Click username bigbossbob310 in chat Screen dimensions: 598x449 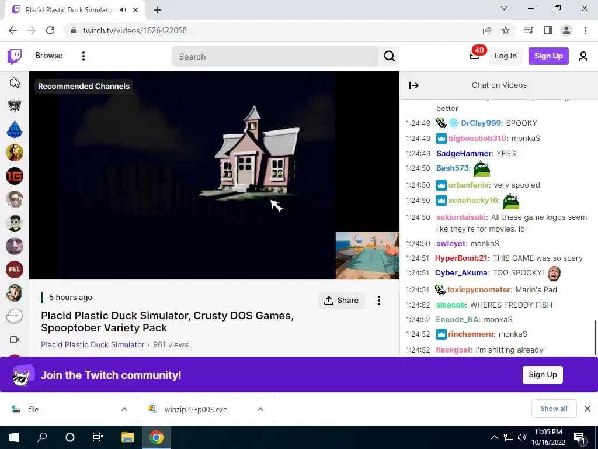point(478,138)
